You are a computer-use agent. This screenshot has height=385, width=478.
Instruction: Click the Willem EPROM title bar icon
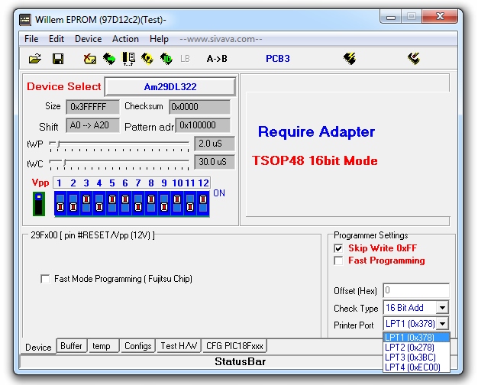pos(25,20)
